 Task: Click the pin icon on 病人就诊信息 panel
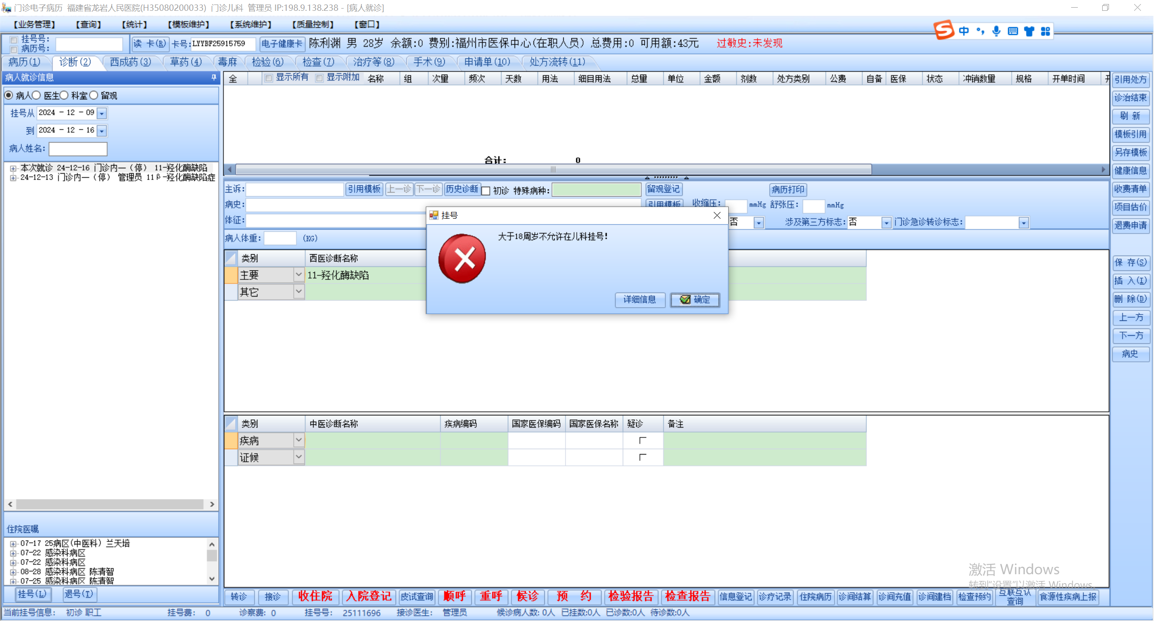click(x=214, y=78)
